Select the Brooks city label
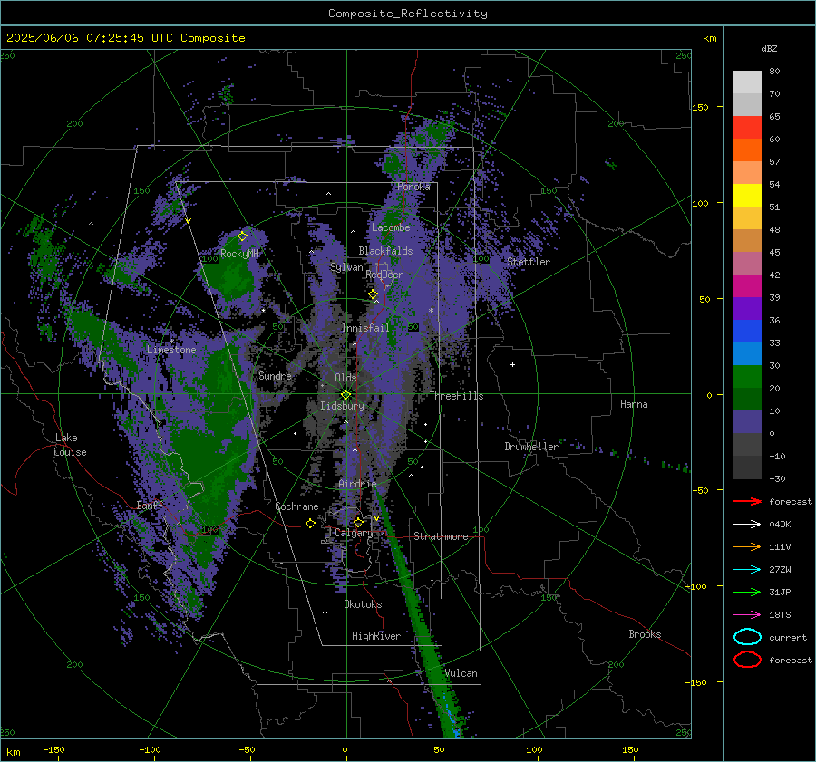 645,634
